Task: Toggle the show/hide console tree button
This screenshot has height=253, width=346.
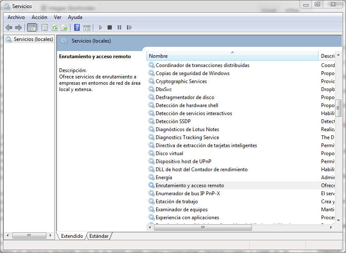Action: coord(32,27)
